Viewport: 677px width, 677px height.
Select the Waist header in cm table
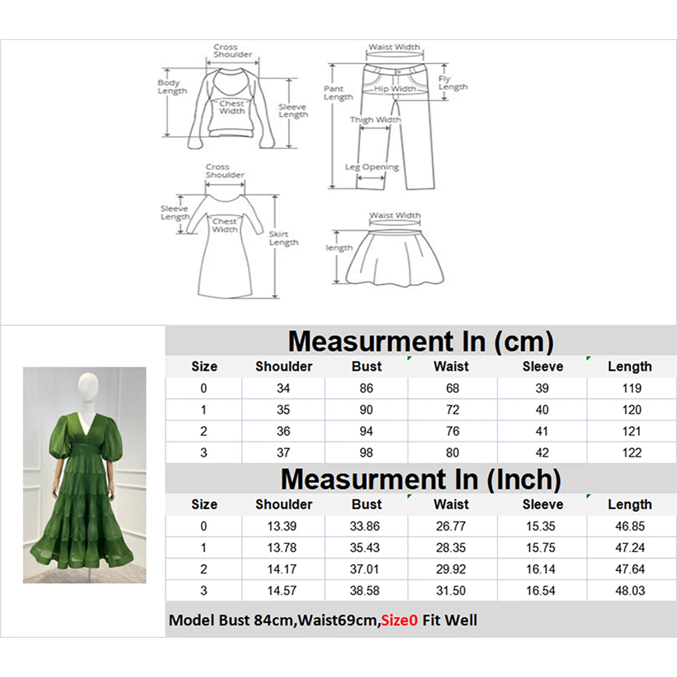[x=451, y=367]
